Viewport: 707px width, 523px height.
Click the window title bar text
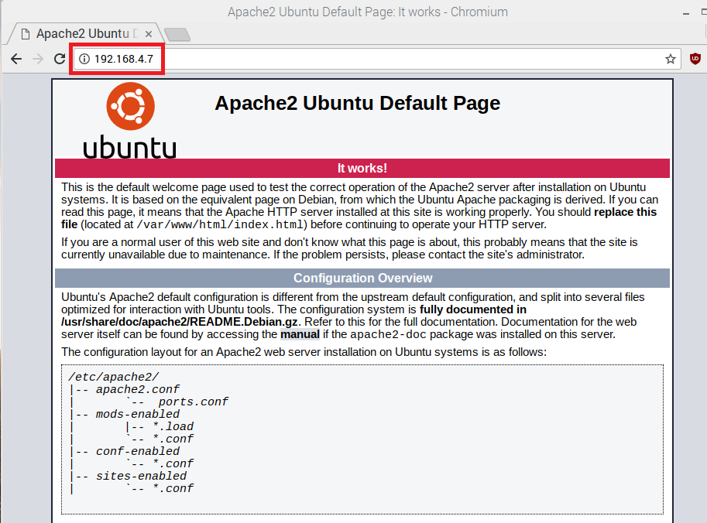click(368, 12)
